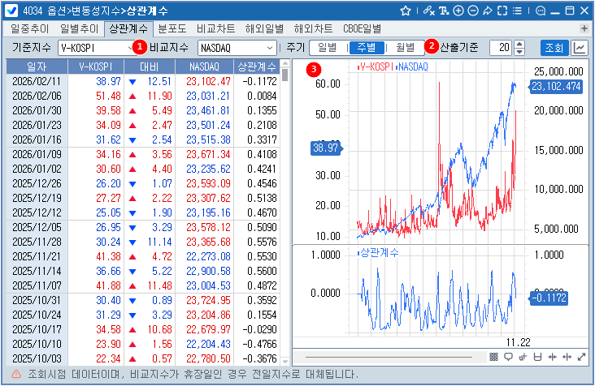The image size is (595, 386).
Task: Click the grid icon in chart bottom toolbar
Action: point(493,357)
